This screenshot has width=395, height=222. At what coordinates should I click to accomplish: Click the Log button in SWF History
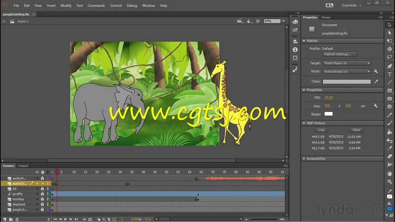pos(321,130)
